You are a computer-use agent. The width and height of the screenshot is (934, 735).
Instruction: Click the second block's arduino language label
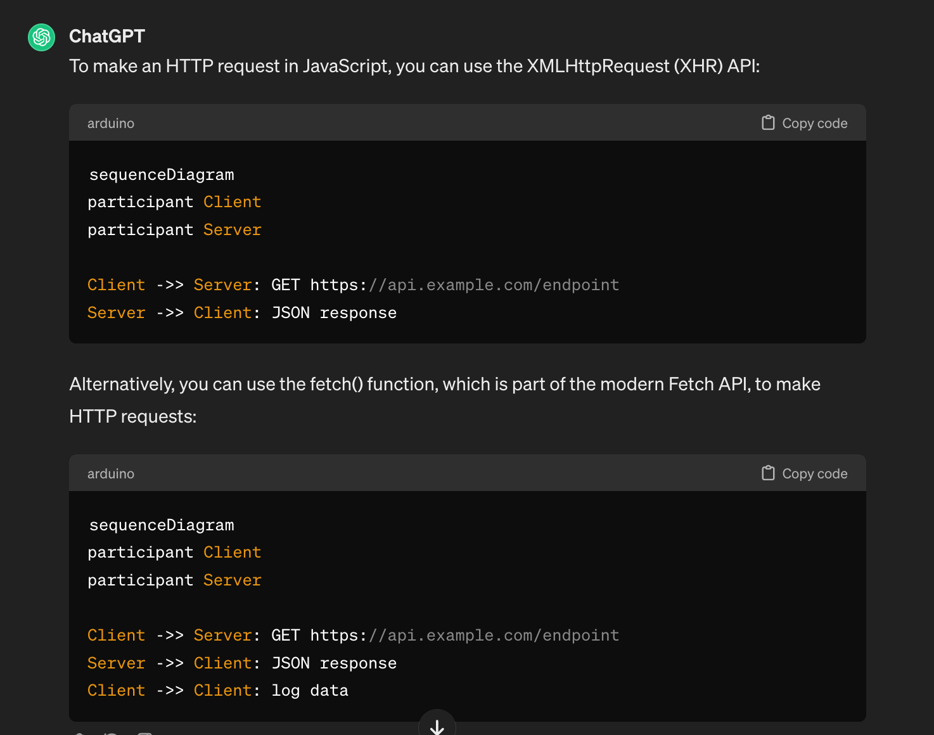[x=111, y=473]
